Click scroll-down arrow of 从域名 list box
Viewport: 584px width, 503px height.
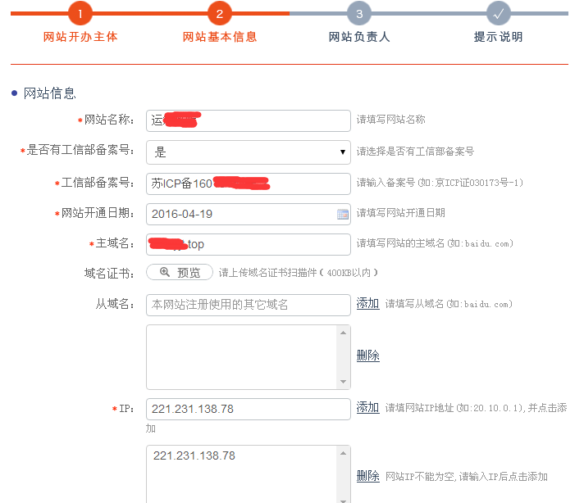[x=344, y=382]
